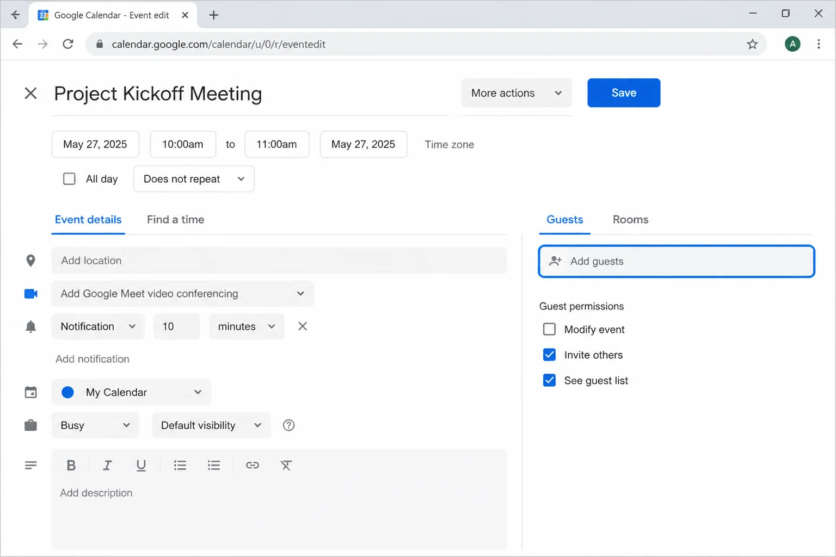Open the Default visibility dropdown
Viewport: 836px width, 557px height.
coord(211,425)
